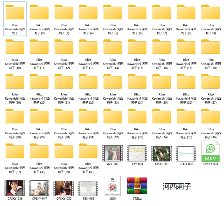Open folder Riko Kawanishi (40)
224x206 pixels.
pos(88,151)
